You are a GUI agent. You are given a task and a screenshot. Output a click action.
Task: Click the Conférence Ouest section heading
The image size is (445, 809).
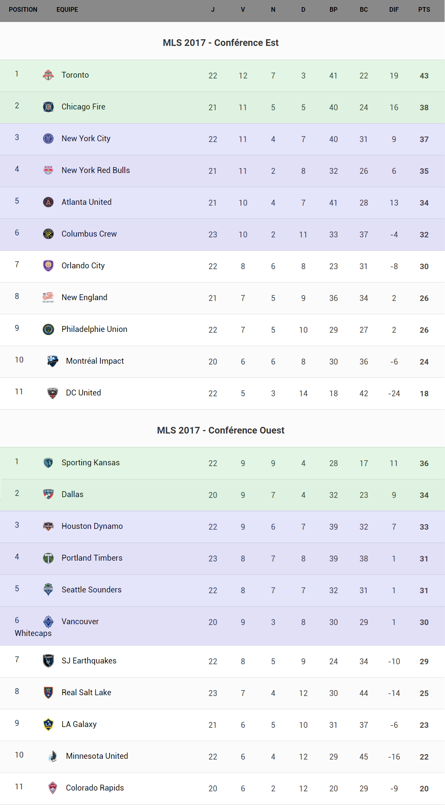pyautogui.click(x=221, y=430)
